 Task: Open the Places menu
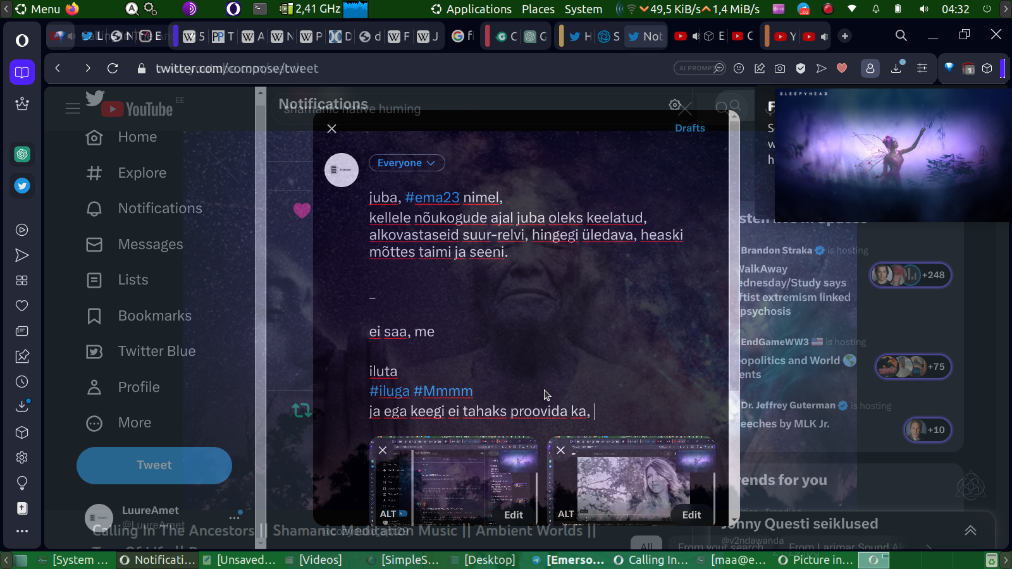tap(538, 9)
